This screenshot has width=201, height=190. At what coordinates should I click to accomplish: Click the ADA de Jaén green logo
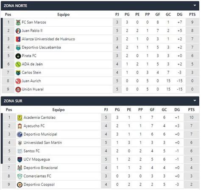click(x=18, y=64)
